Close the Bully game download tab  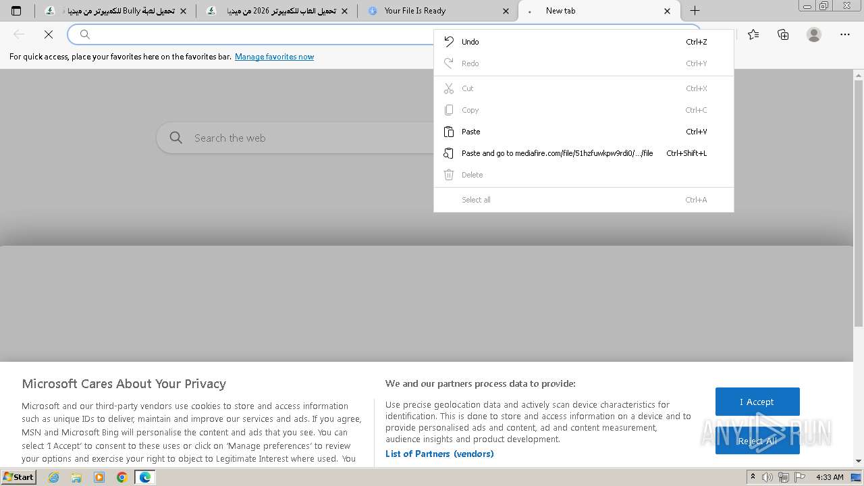[183, 11]
